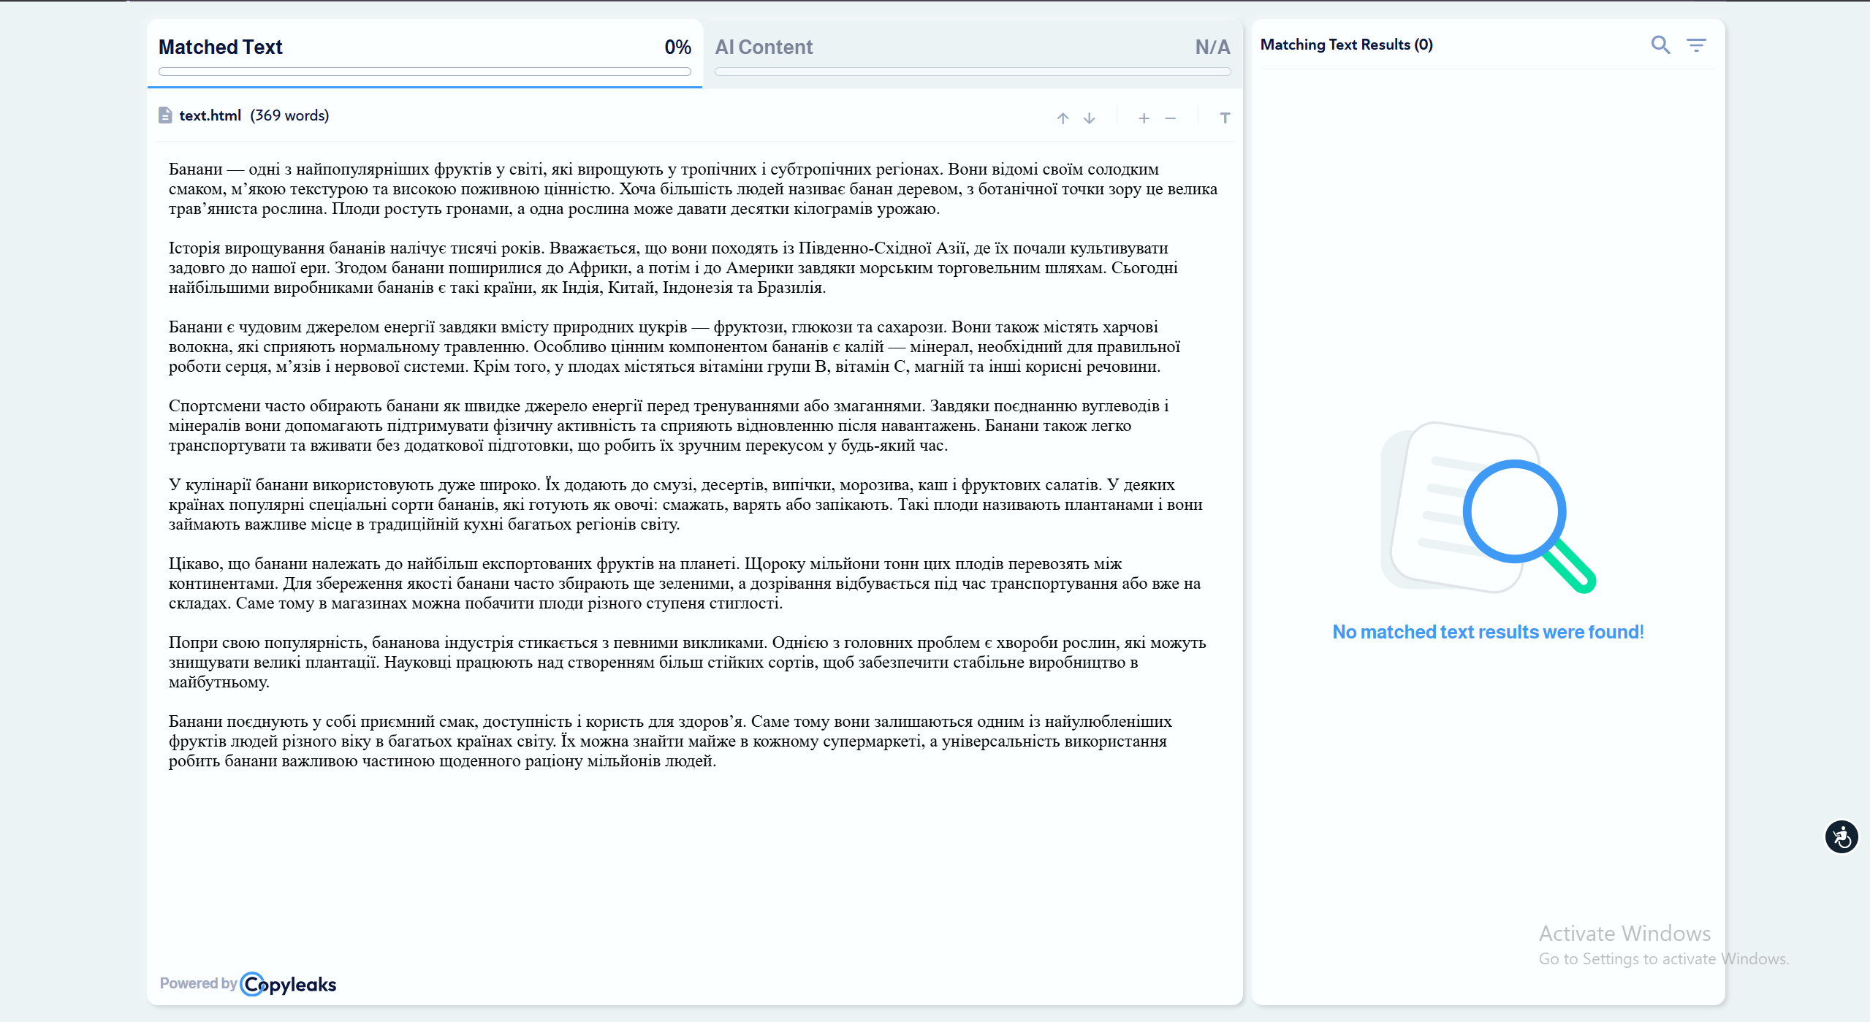
Task: Open search in Matching Text Results
Action: point(1660,45)
